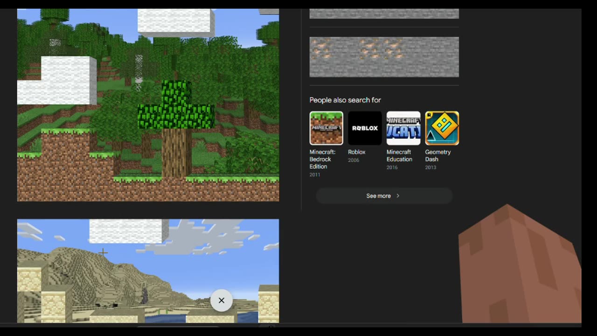Open the Geometry Dash title link
The height and width of the screenshot is (336, 597).
pos(437,155)
